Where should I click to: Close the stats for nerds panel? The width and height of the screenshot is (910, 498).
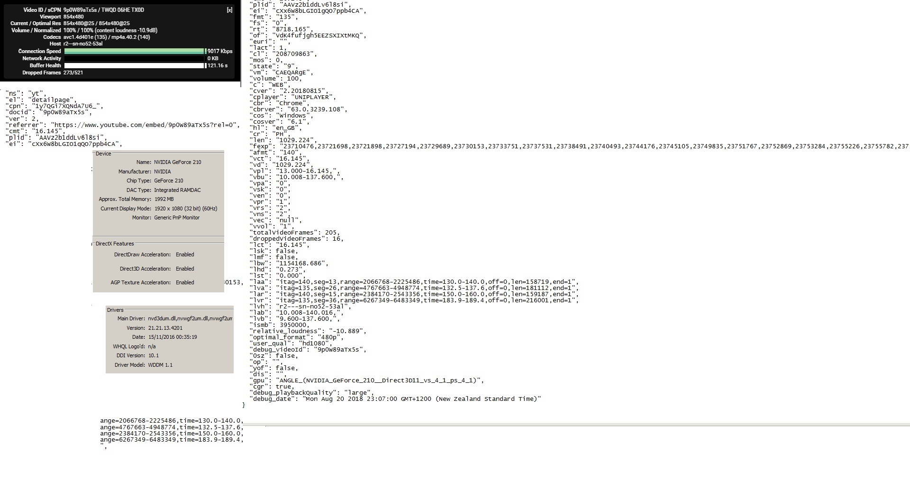229,10
